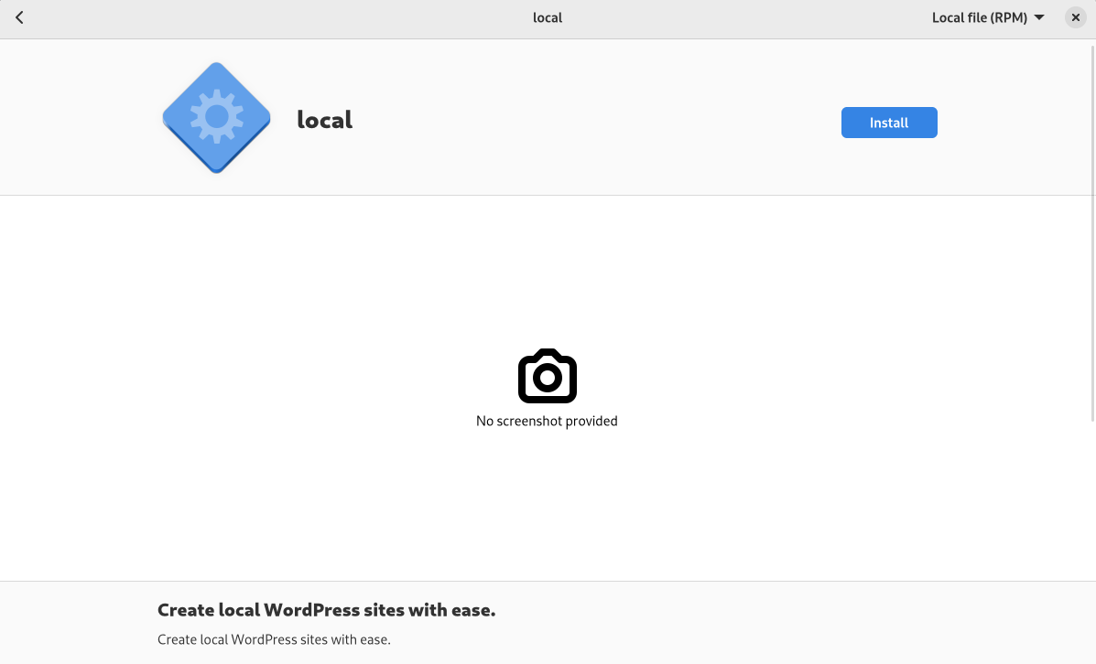
Task: Click the "local" title in the header bar
Action: coord(548,17)
